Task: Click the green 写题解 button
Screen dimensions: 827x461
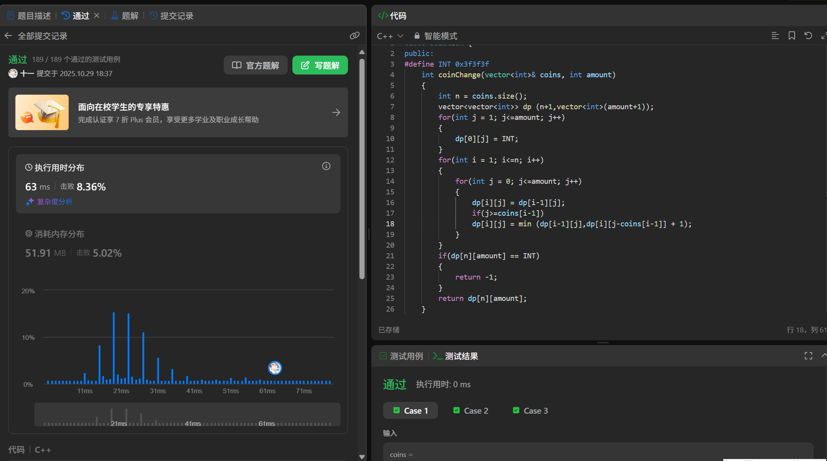Action: 320,65
